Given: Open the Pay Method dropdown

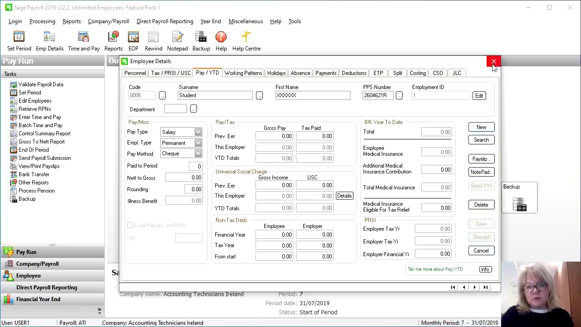Looking at the screenshot, I should tap(198, 154).
